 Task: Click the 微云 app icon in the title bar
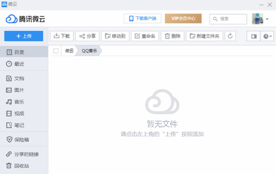[x=4, y=4]
